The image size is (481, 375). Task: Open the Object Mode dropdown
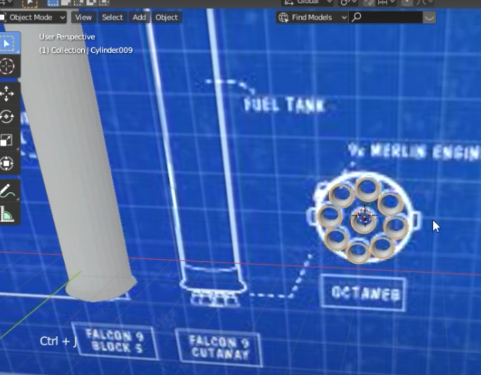(33, 18)
